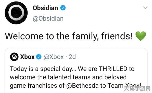Open the @Obsidian handle
The image size is (152, 93).
point(48,19)
